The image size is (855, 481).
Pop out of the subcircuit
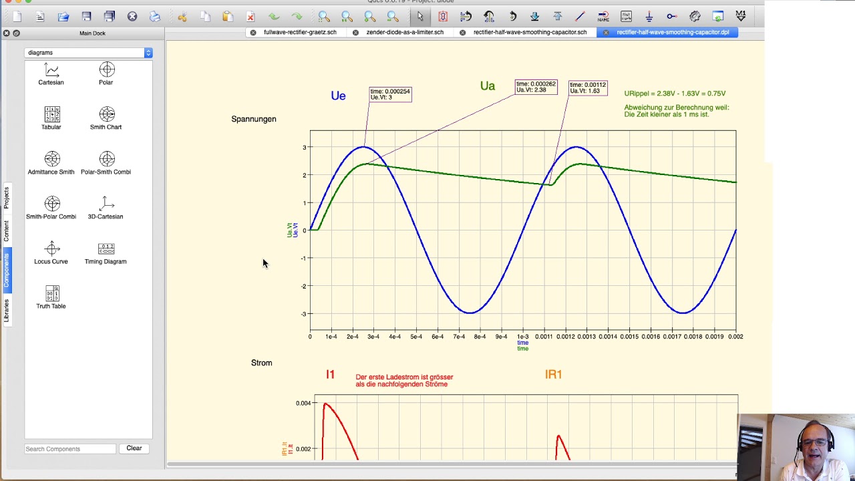[558, 17]
